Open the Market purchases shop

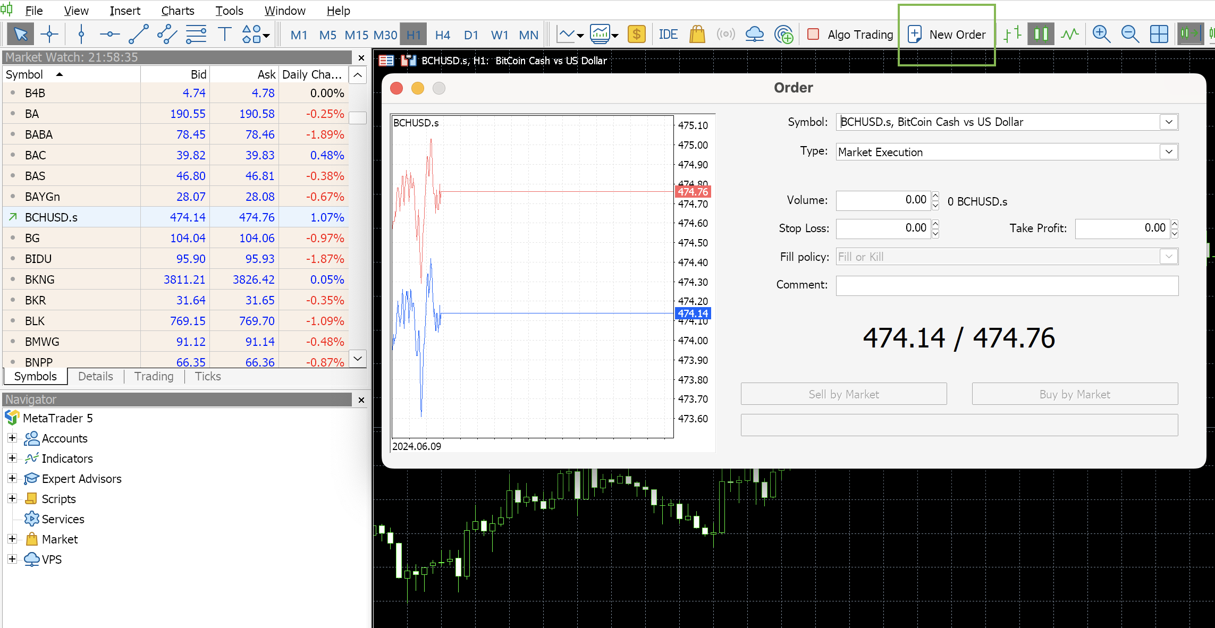(697, 33)
